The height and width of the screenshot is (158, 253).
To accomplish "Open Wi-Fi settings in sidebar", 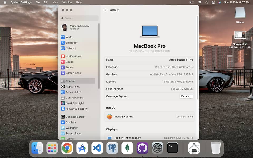I will click(x=66, y=37).
